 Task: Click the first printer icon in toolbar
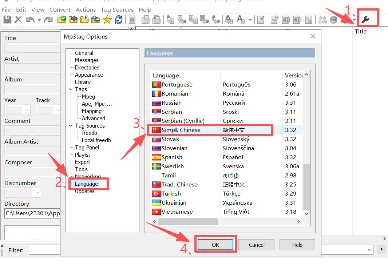(146, 20)
